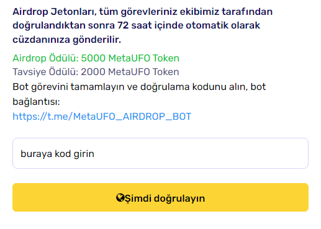Image resolution: width=321 pixels, height=229 pixels.
Task: Click the 'AIRDROP_BOT' part of the blue link
Action: click(157, 117)
